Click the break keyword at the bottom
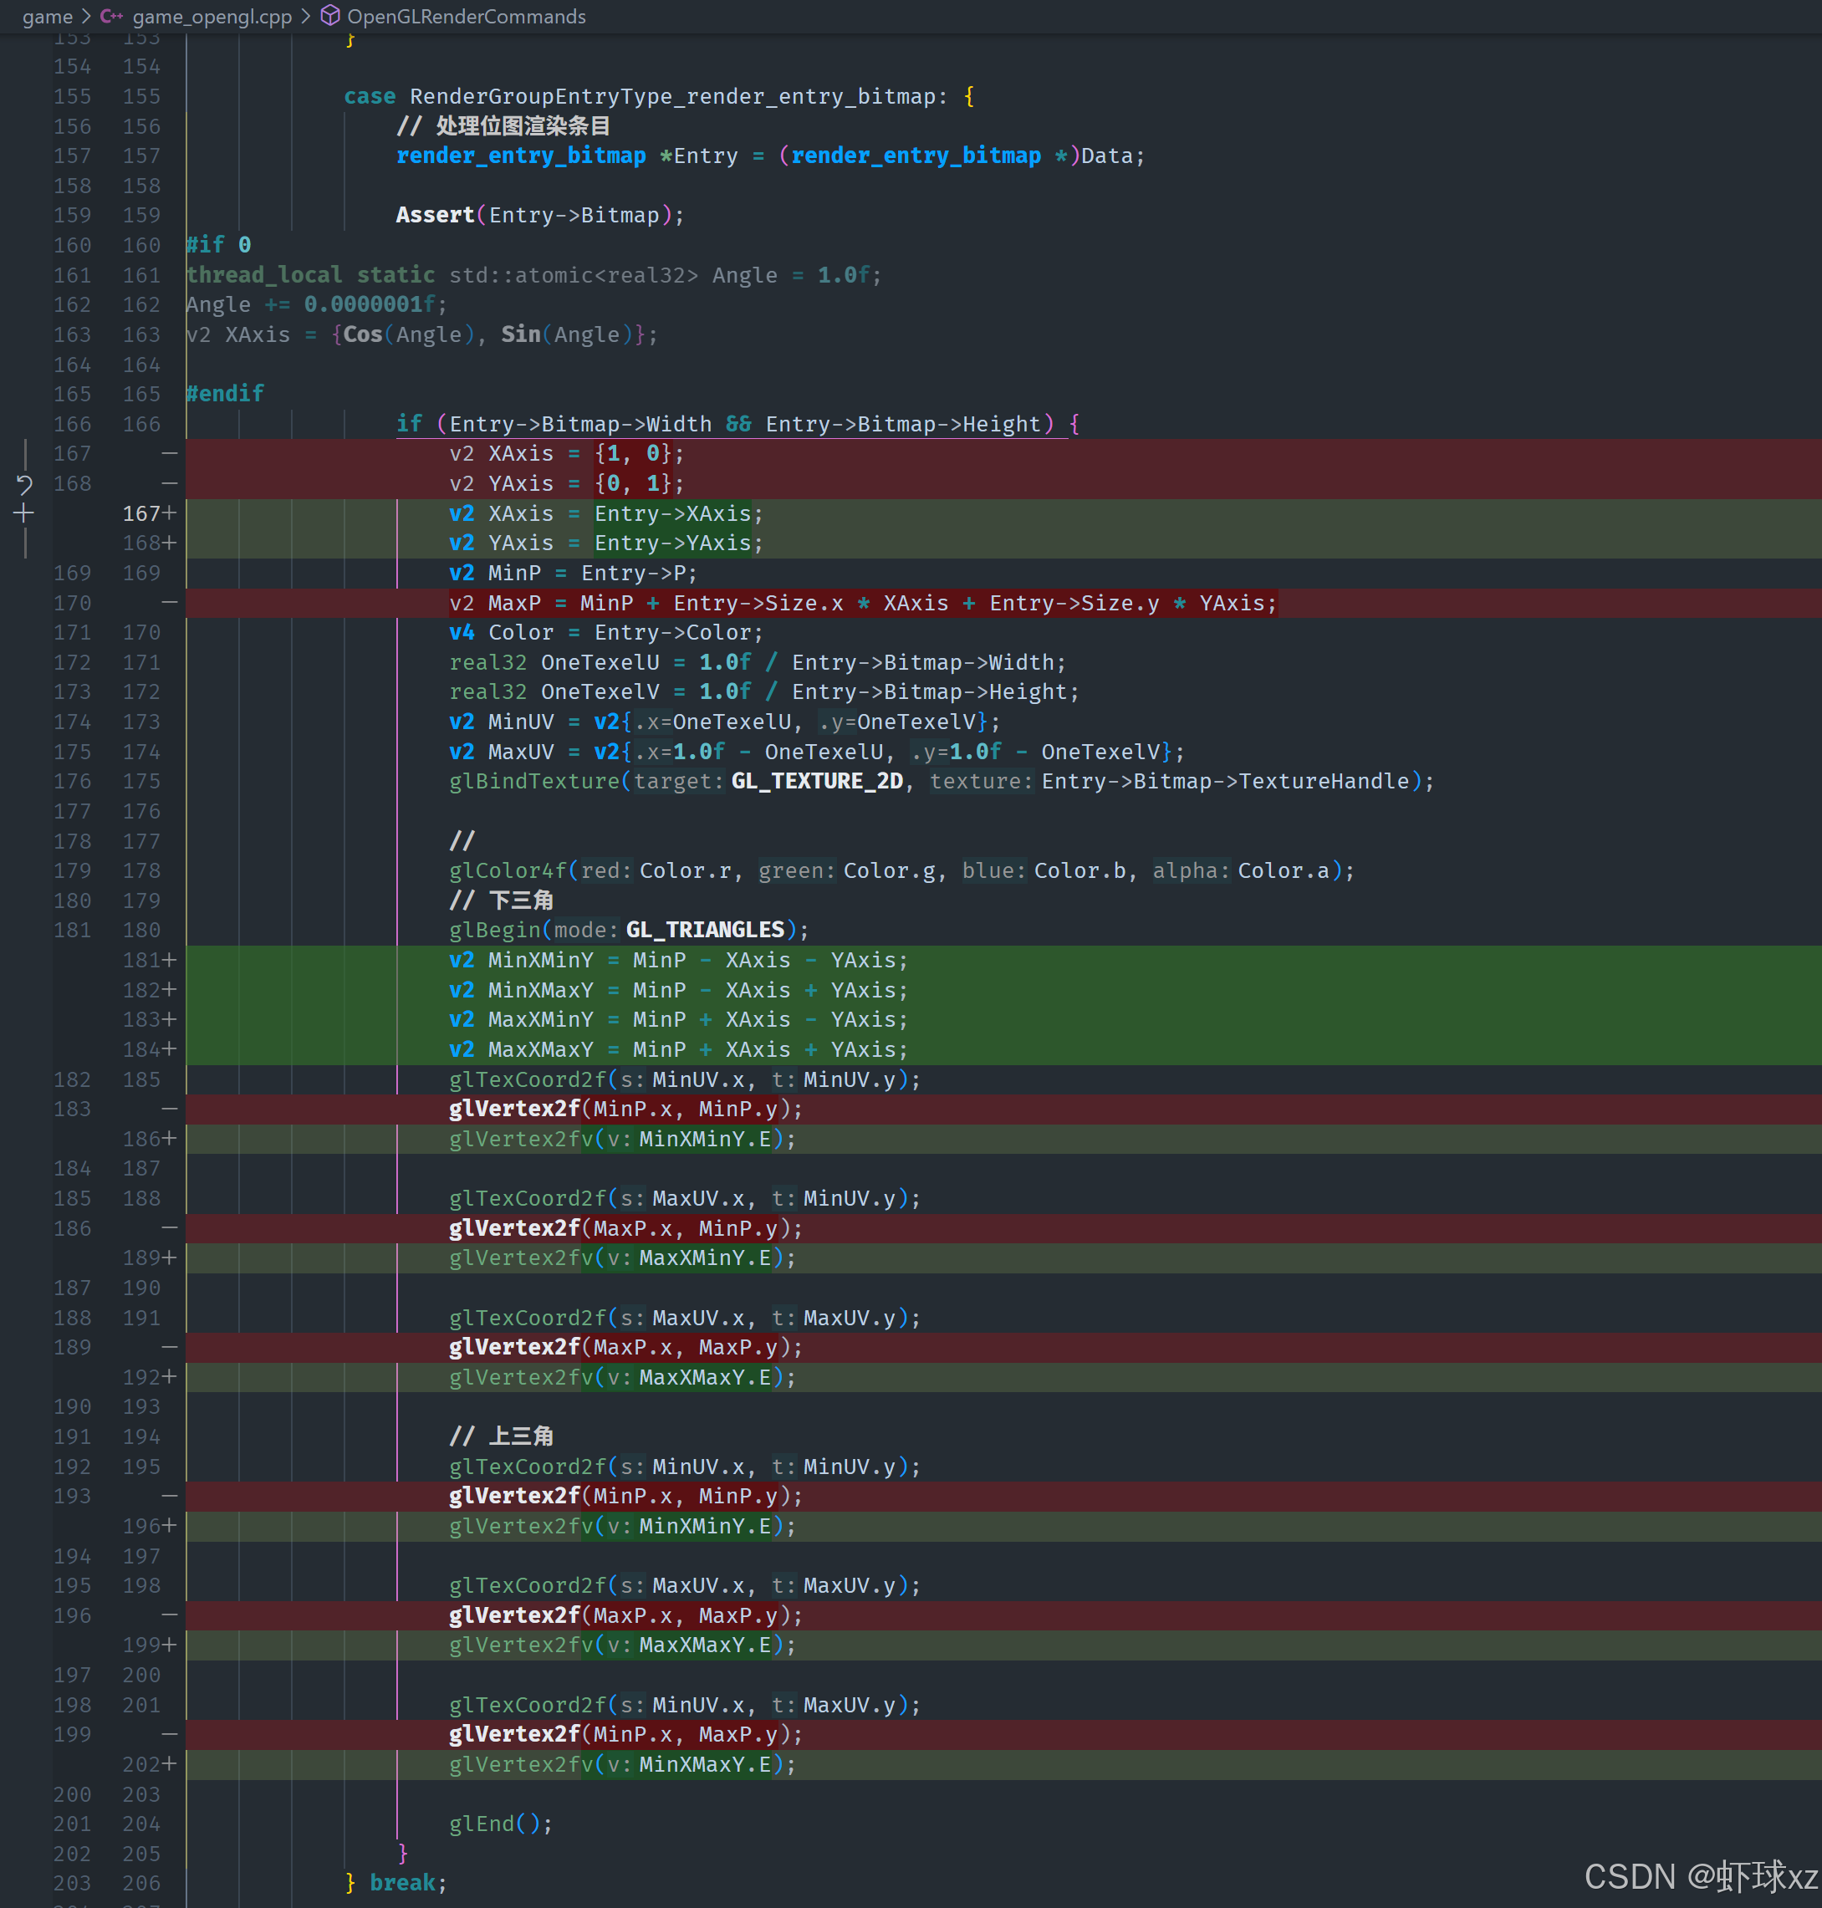This screenshot has height=1908, width=1822. [402, 1883]
